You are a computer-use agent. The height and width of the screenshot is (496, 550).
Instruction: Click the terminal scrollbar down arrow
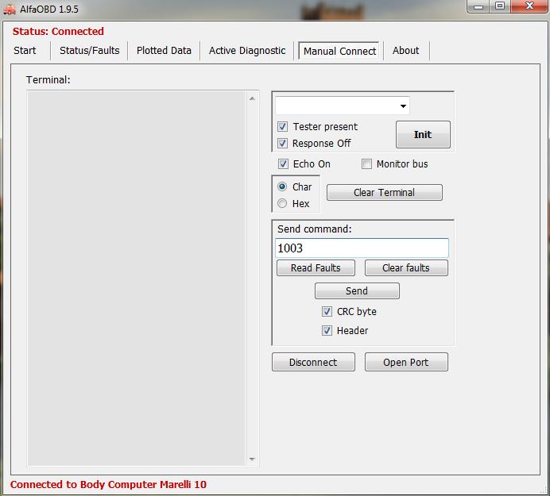252,459
